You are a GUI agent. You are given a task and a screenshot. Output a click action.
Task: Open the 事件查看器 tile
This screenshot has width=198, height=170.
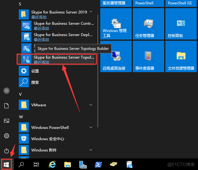(x=148, y=56)
